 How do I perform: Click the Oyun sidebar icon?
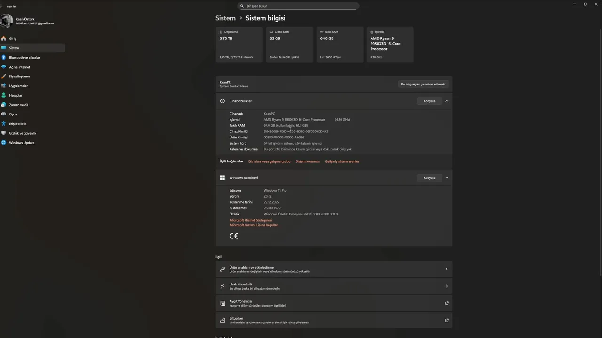click(4, 114)
